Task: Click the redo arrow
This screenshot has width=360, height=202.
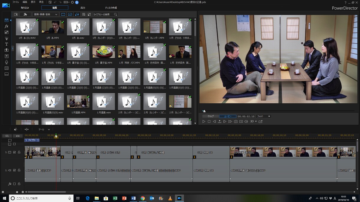Action: [60, 2]
